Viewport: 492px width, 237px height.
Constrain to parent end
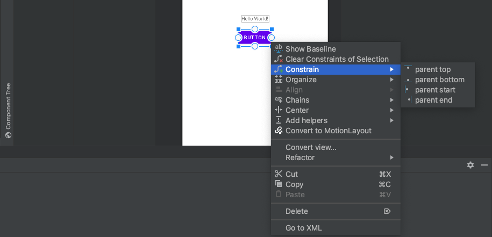pos(438,100)
